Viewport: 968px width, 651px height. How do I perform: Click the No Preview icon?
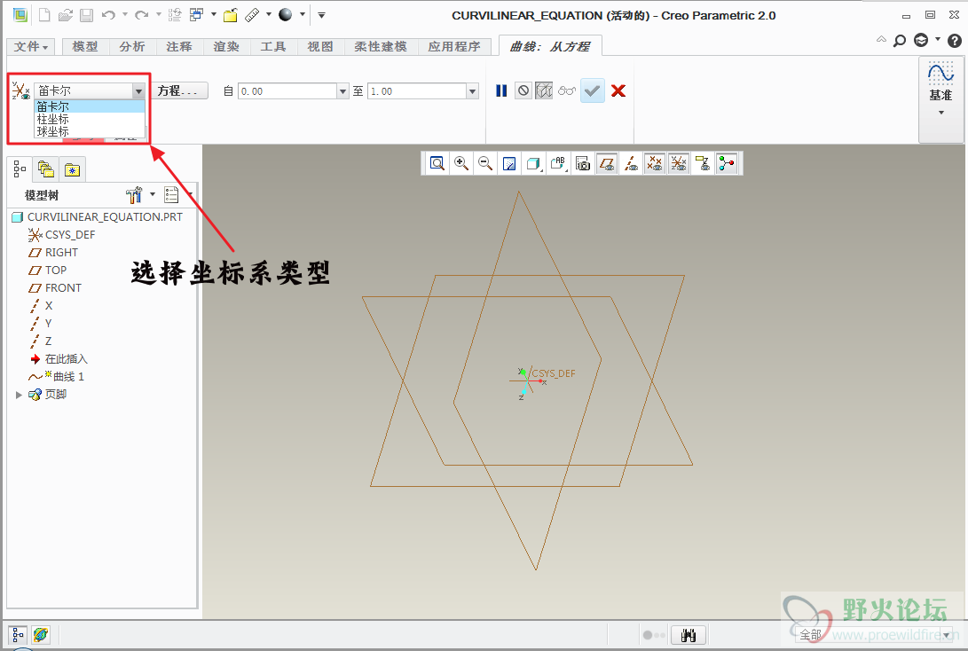[523, 90]
